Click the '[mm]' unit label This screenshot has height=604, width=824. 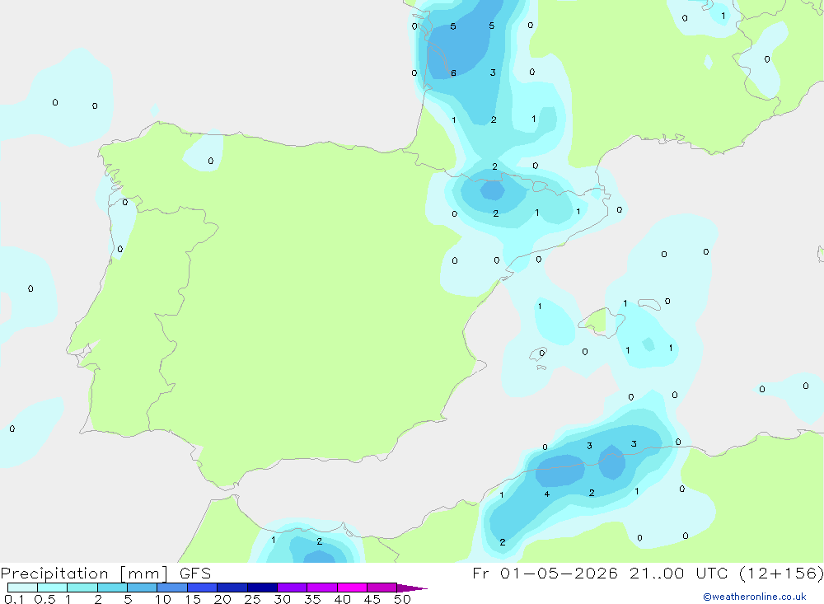[143, 574]
